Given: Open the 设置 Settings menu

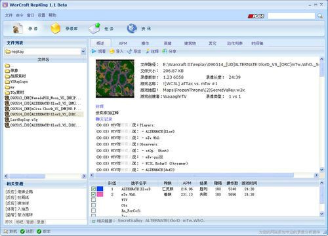Looking at the screenshot, I should tap(41, 15).
